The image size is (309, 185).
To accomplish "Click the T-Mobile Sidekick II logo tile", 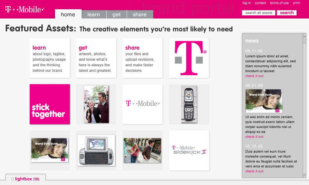I will pos(189,150).
